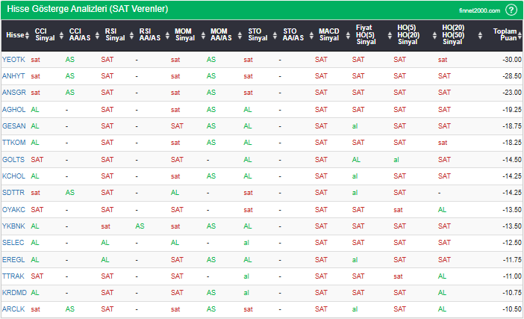Sort by HO(20) HO(50) Sinyal arrows

click(480, 35)
